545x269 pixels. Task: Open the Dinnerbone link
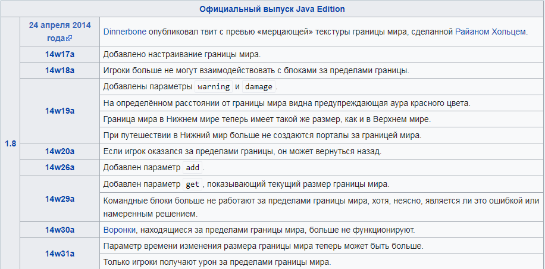point(125,32)
